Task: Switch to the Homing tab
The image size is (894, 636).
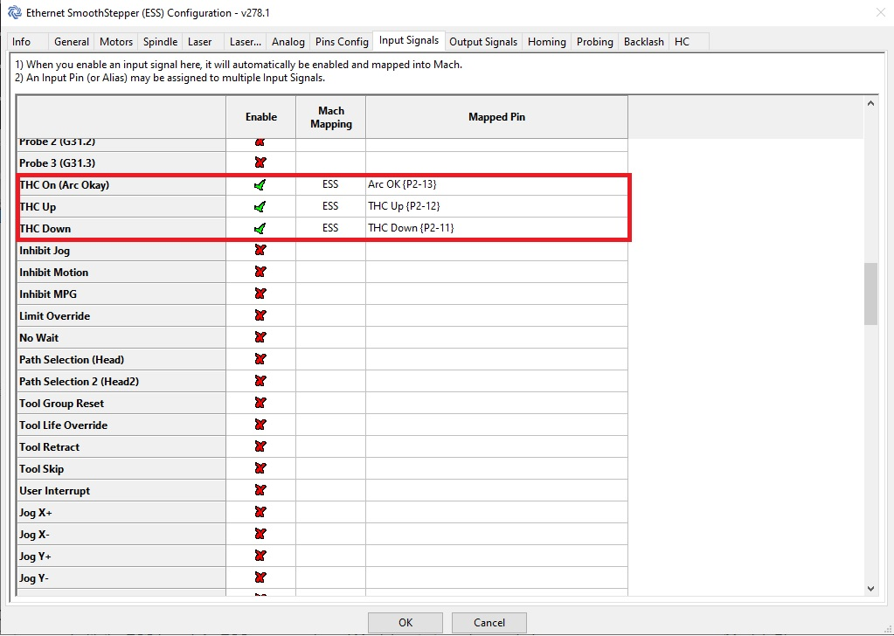Action: pos(545,40)
